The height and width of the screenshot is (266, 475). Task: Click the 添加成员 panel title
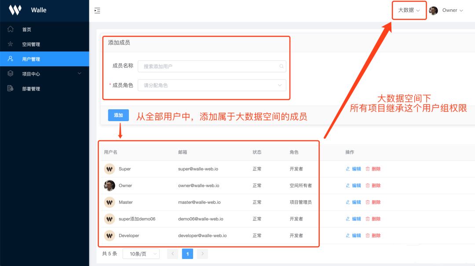(x=119, y=43)
